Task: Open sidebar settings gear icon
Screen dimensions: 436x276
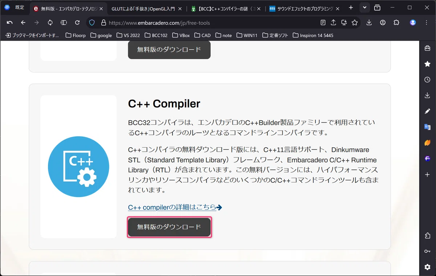Action: click(427, 267)
